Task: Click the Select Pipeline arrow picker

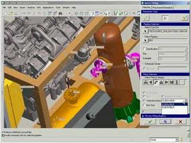Action: [145, 40]
